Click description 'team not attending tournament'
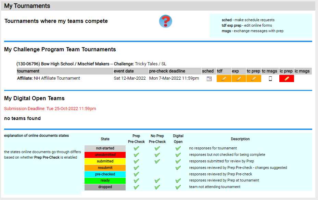This screenshot has width=318, height=200. 215,187
